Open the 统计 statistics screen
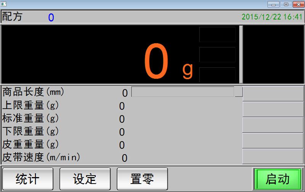 (27, 179)
